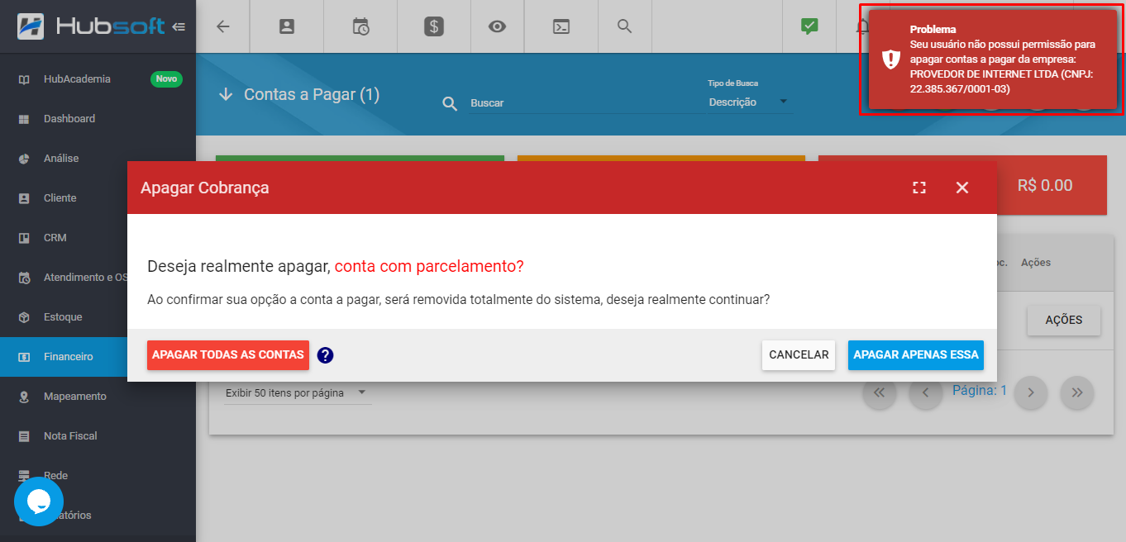This screenshot has height=542, width=1126.
Task: Open the blue chat support bubble
Action: pyautogui.click(x=39, y=502)
